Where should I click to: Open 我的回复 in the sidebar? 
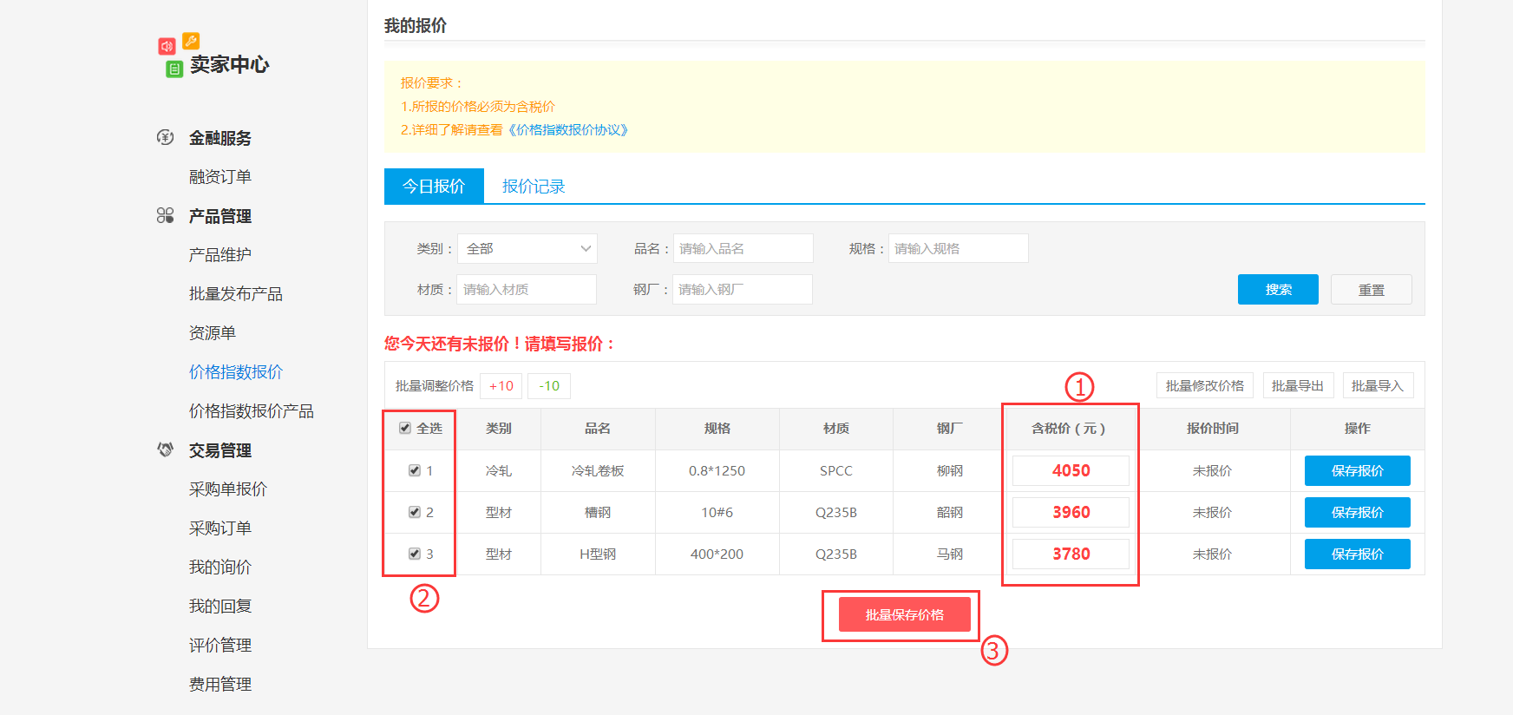click(220, 606)
